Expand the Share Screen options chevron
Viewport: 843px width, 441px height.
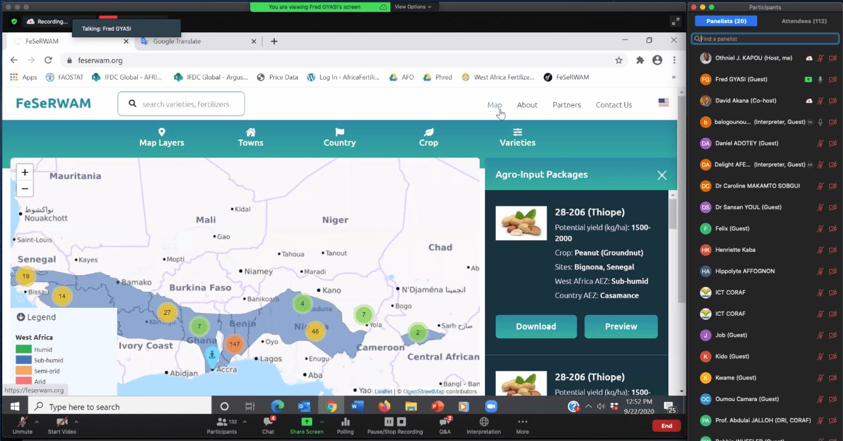pyautogui.click(x=321, y=422)
